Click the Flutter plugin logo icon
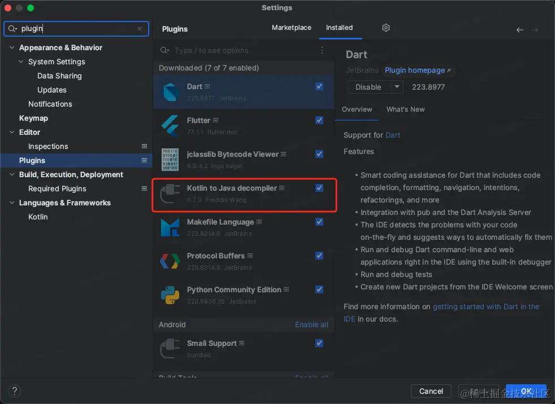Screen dimensions: 555x404 (170, 126)
